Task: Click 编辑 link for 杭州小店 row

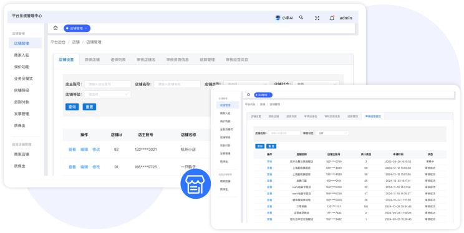Action: 84,150
